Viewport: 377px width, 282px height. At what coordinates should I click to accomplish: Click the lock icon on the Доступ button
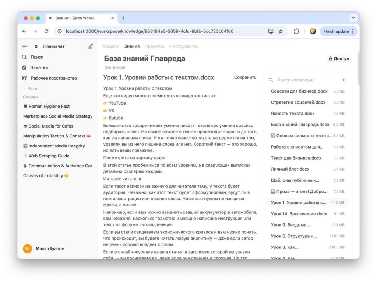pos(330,58)
